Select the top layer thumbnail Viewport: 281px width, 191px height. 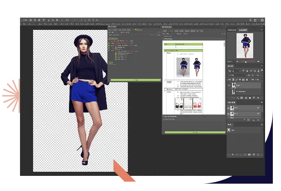pos(233,85)
